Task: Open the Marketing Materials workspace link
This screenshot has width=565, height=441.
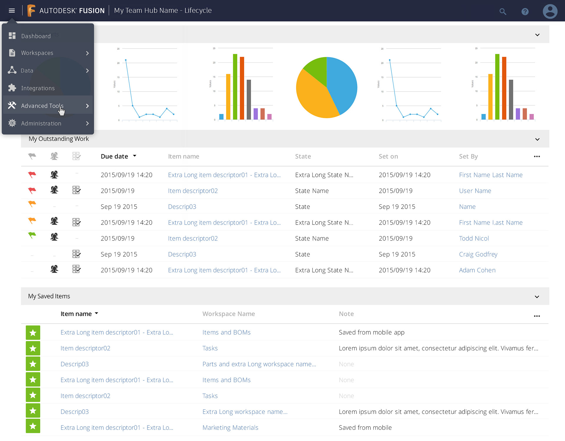Action: click(x=230, y=427)
